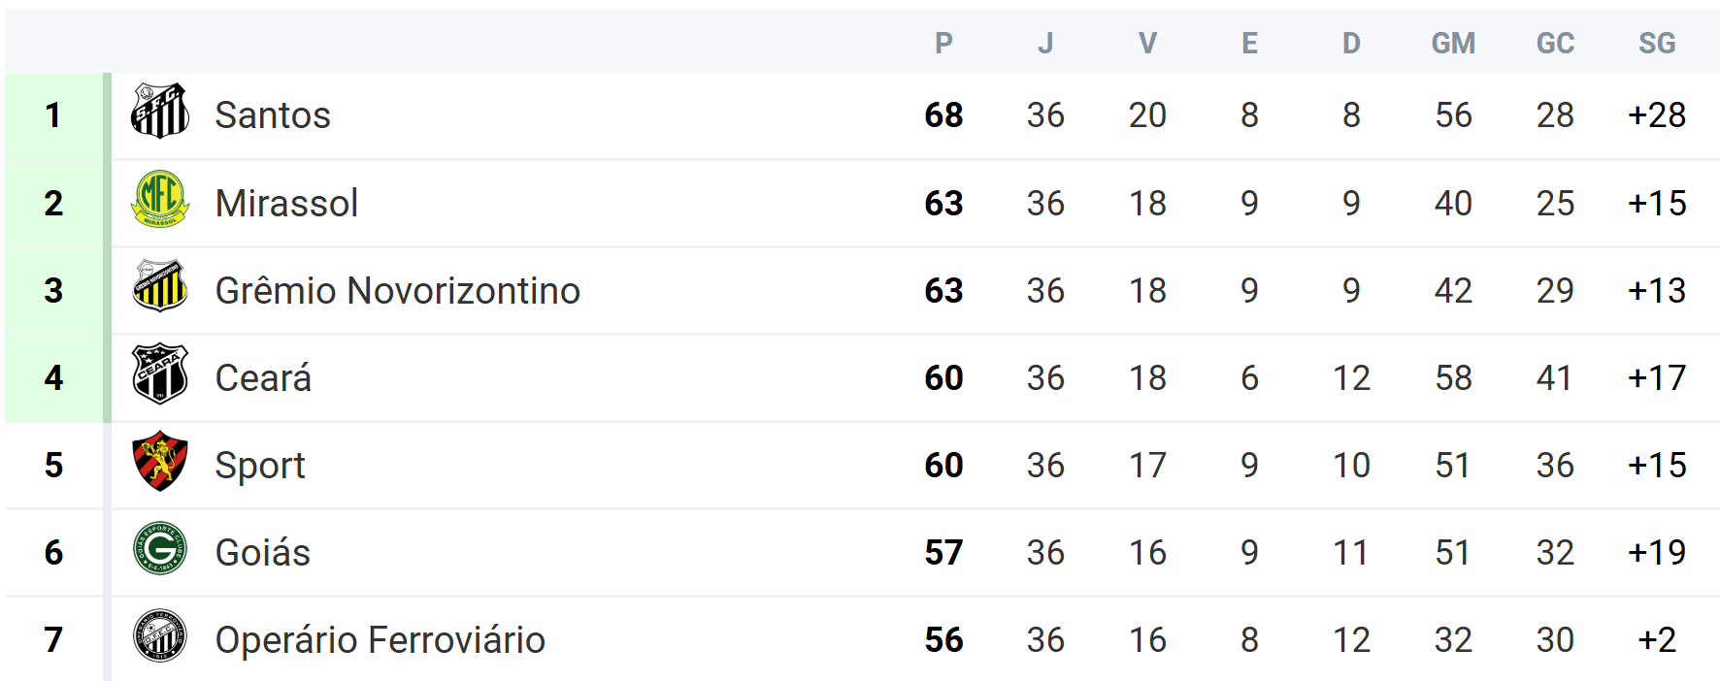The height and width of the screenshot is (681, 1720).
Task: Click the Santos club crest
Action: 159,112
